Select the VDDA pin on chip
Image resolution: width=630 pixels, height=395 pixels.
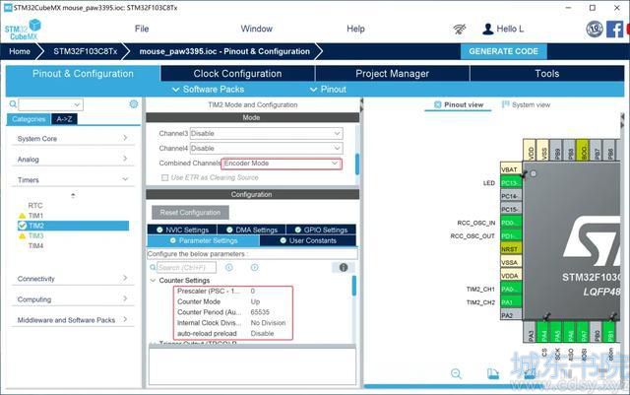click(x=511, y=276)
